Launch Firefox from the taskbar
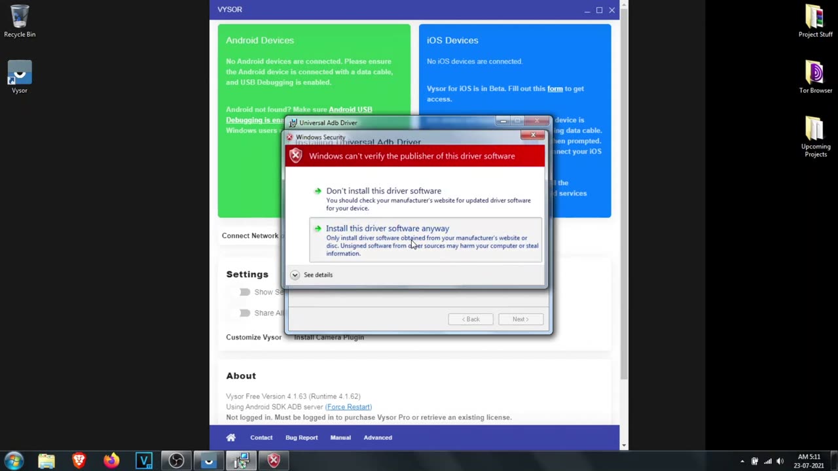Viewport: 838px width, 471px height. 111,461
